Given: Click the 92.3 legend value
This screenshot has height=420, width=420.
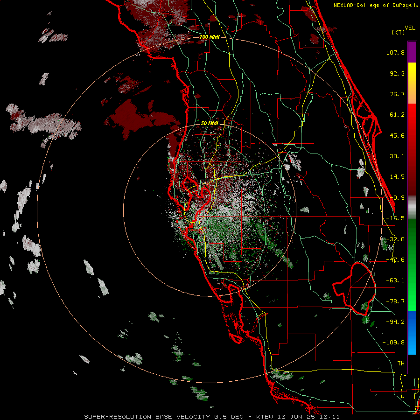Looking at the screenshot, I should click(x=397, y=73).
